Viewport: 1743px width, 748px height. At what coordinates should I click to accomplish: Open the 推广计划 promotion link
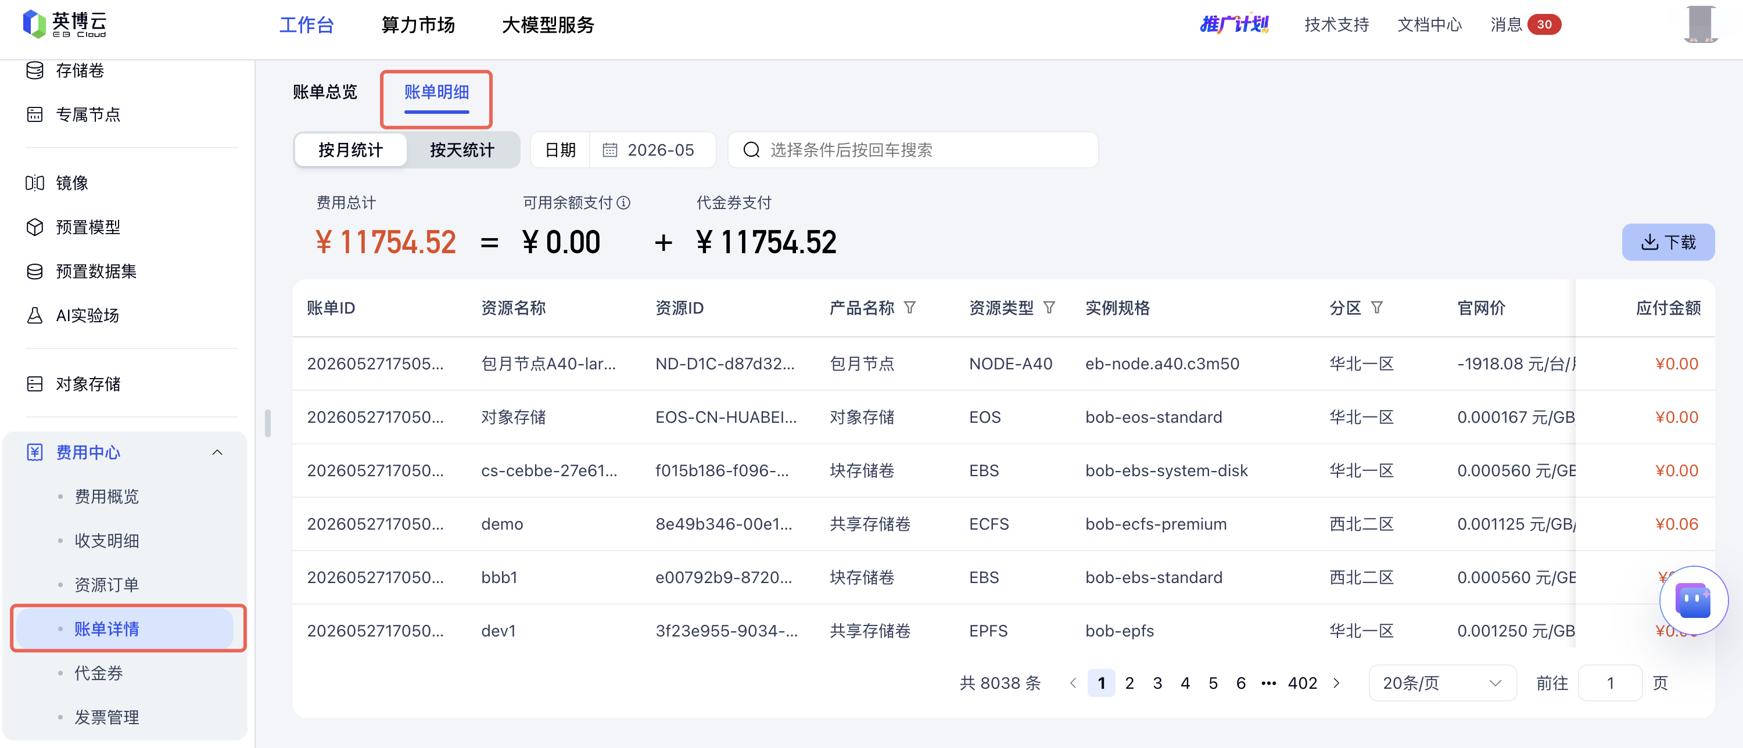click(1234, 24)
